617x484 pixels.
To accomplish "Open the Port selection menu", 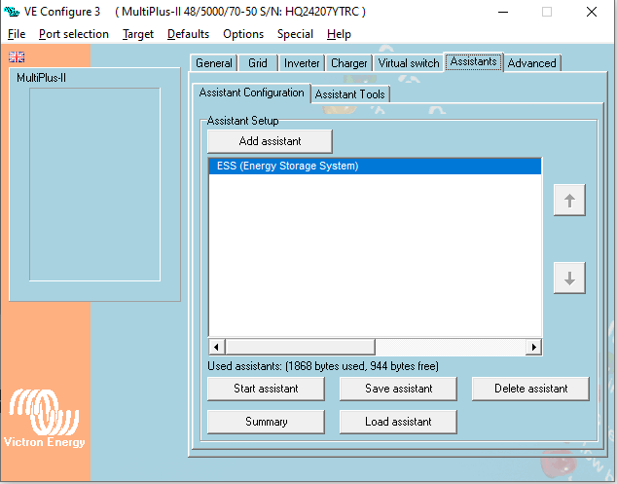I will pyautogui.click(x=74, y=34).
